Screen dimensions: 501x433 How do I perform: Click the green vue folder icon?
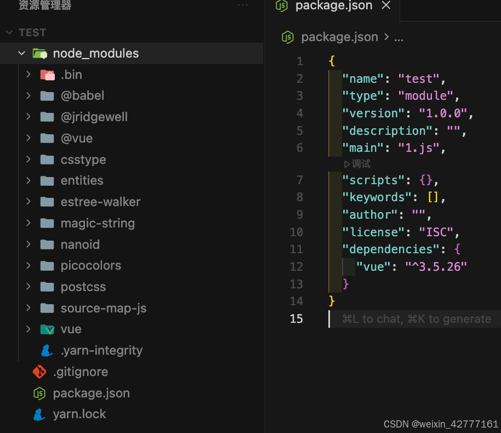pos(47,329)
